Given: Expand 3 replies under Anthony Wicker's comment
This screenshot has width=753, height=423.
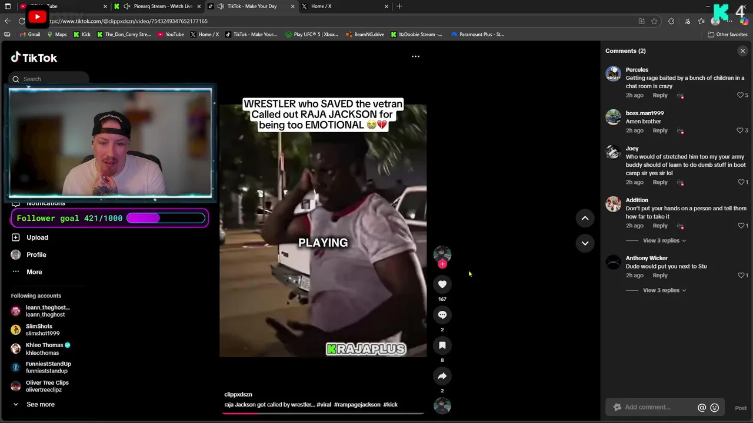Looking at the screenshot, I should coord(664,290).
